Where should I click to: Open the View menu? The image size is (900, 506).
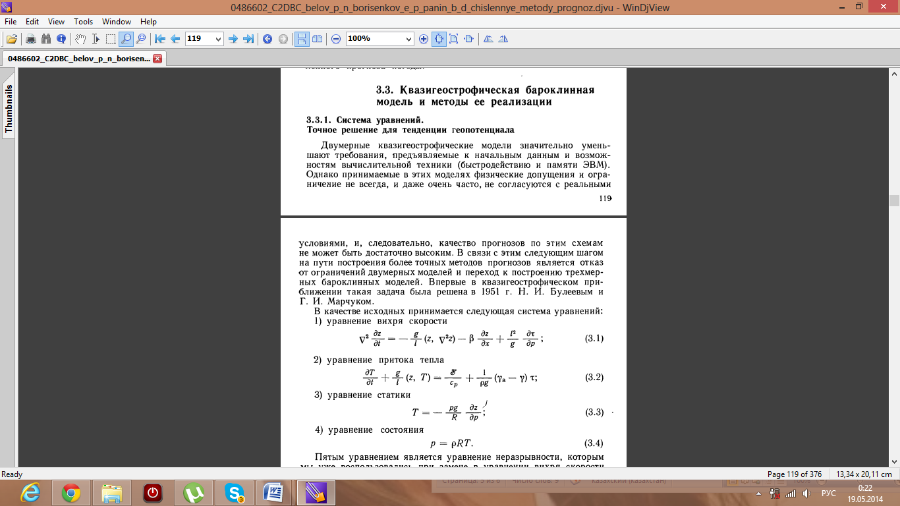coord(56,22)
